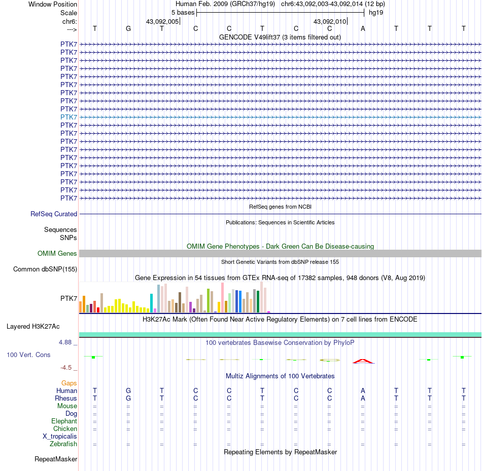This screenshot has width=482, height=471.
Task: Click the Scale track label
Action: [x=68, y=13]
